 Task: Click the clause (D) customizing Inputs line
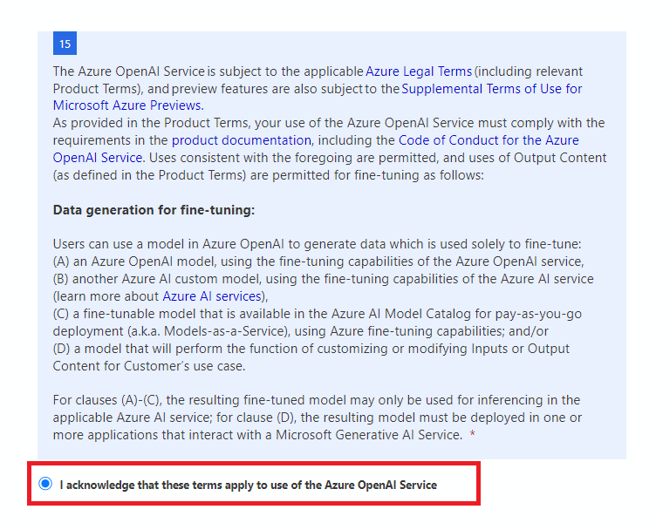[311, 357]
